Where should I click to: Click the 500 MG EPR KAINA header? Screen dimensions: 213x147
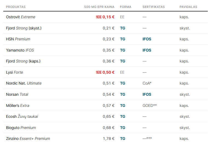coord(99,7)
